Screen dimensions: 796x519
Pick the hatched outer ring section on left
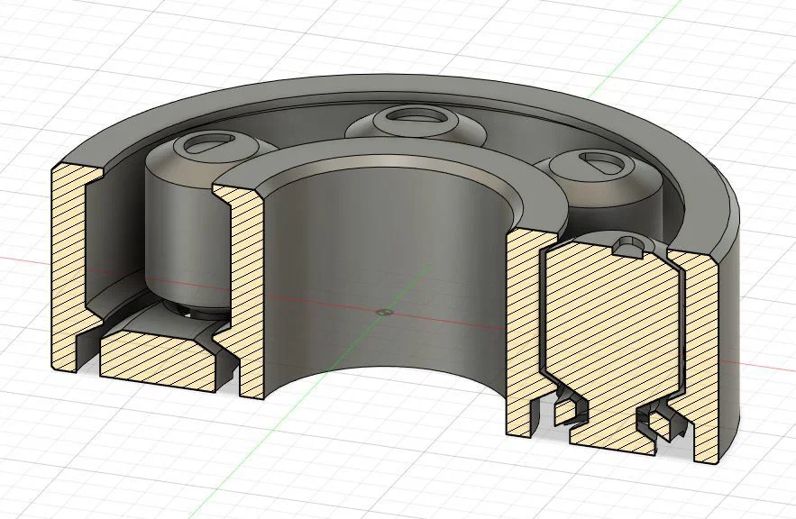68,264
